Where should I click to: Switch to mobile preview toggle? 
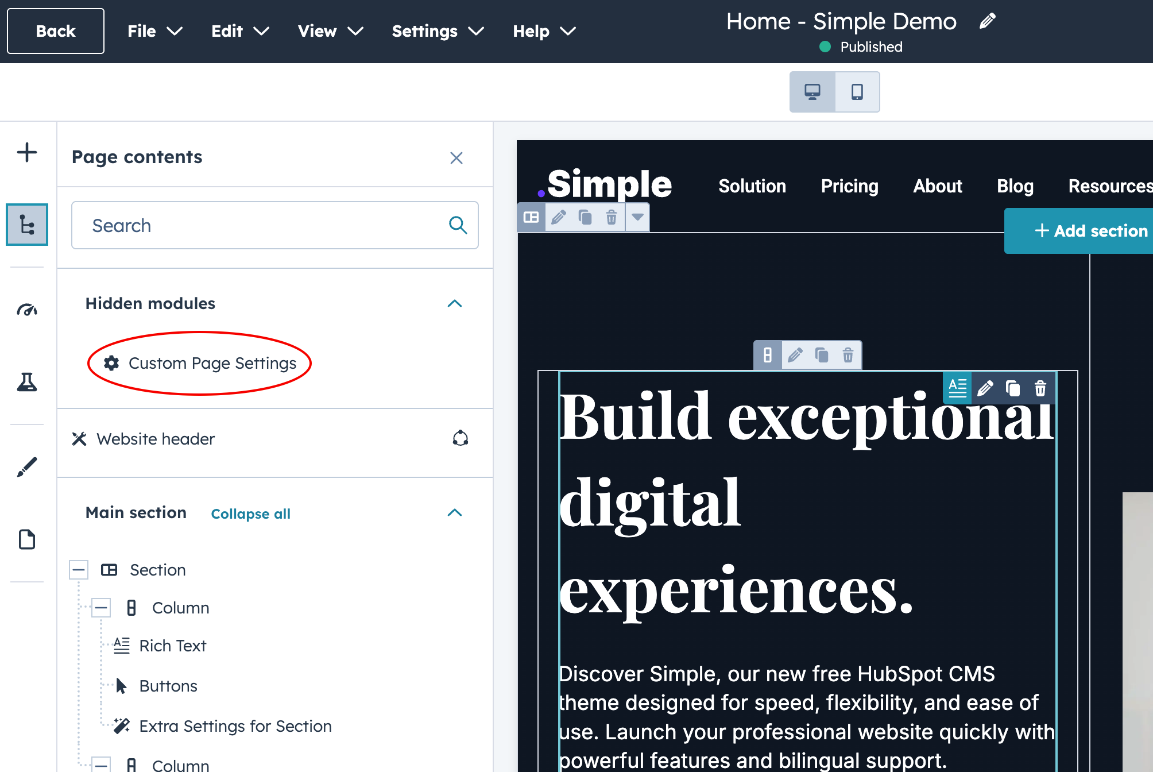858,91
